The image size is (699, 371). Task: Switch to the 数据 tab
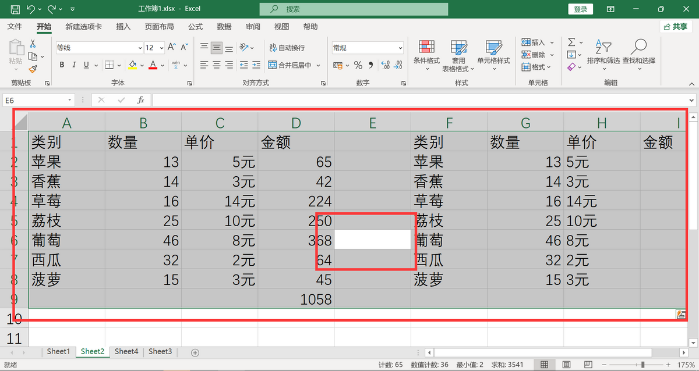click(x=224, y=27)
